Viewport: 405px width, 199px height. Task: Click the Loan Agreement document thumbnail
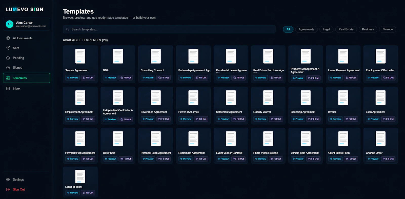pos(381,98)
